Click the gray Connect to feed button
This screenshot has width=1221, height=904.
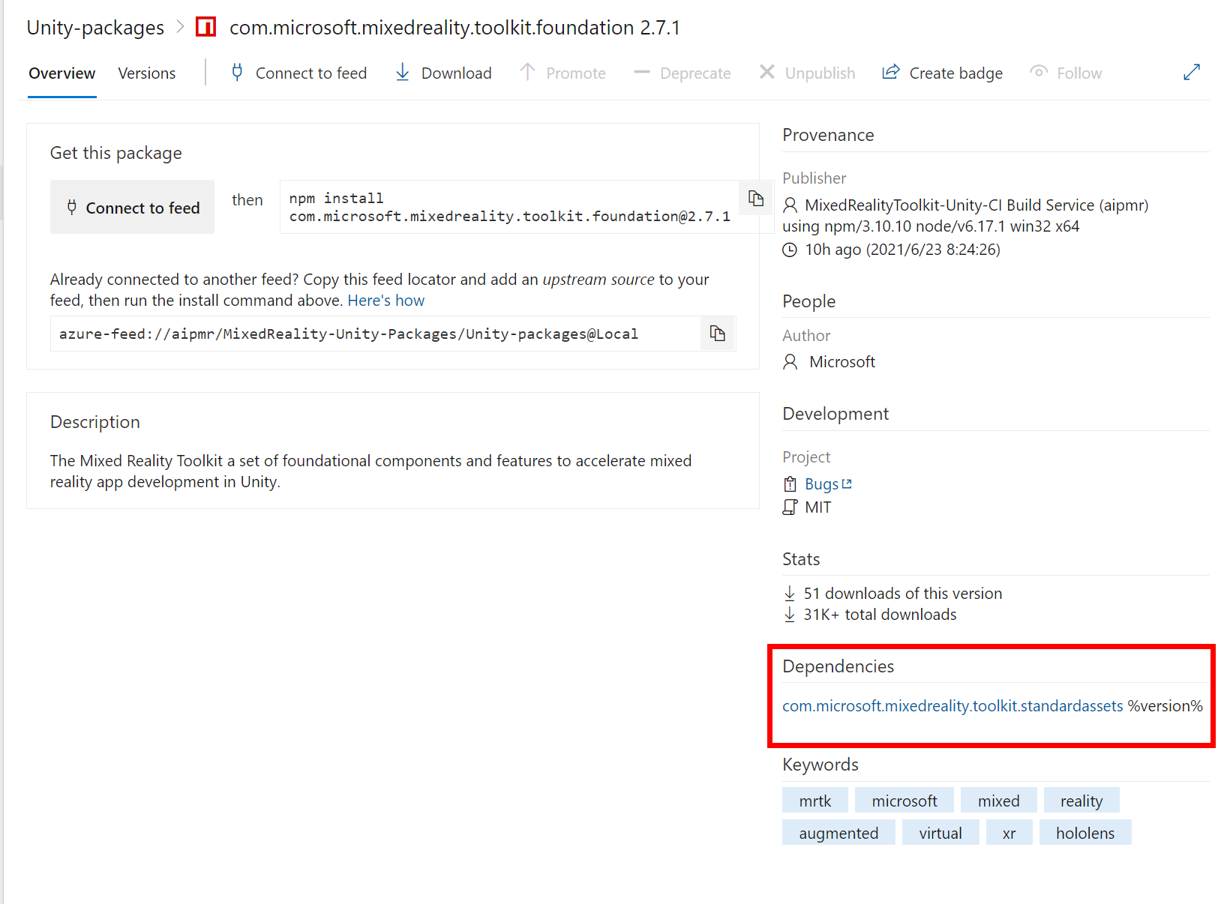point(132,207)
